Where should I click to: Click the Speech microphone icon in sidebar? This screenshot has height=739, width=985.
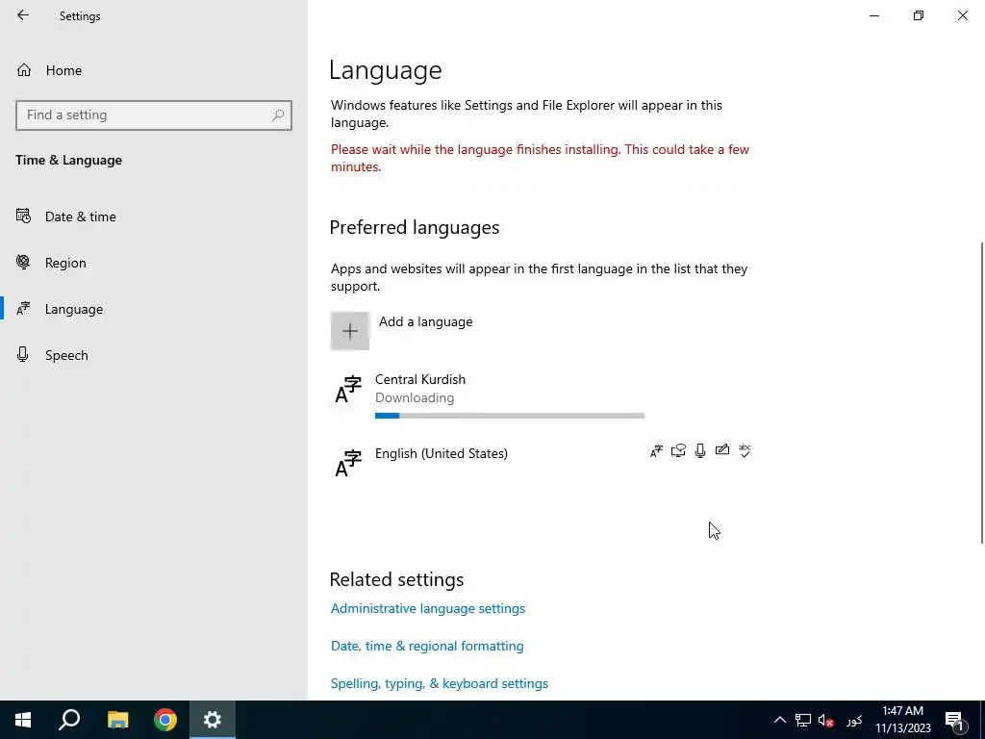pyautogui.click(x=23, y=354)
